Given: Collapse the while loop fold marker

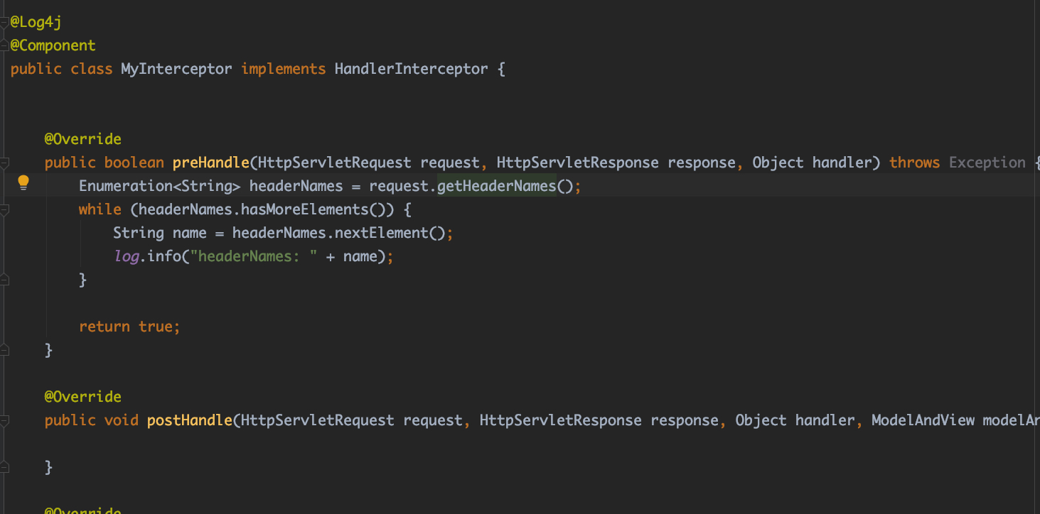Looking at the screenshot, I should pos(4,210).
